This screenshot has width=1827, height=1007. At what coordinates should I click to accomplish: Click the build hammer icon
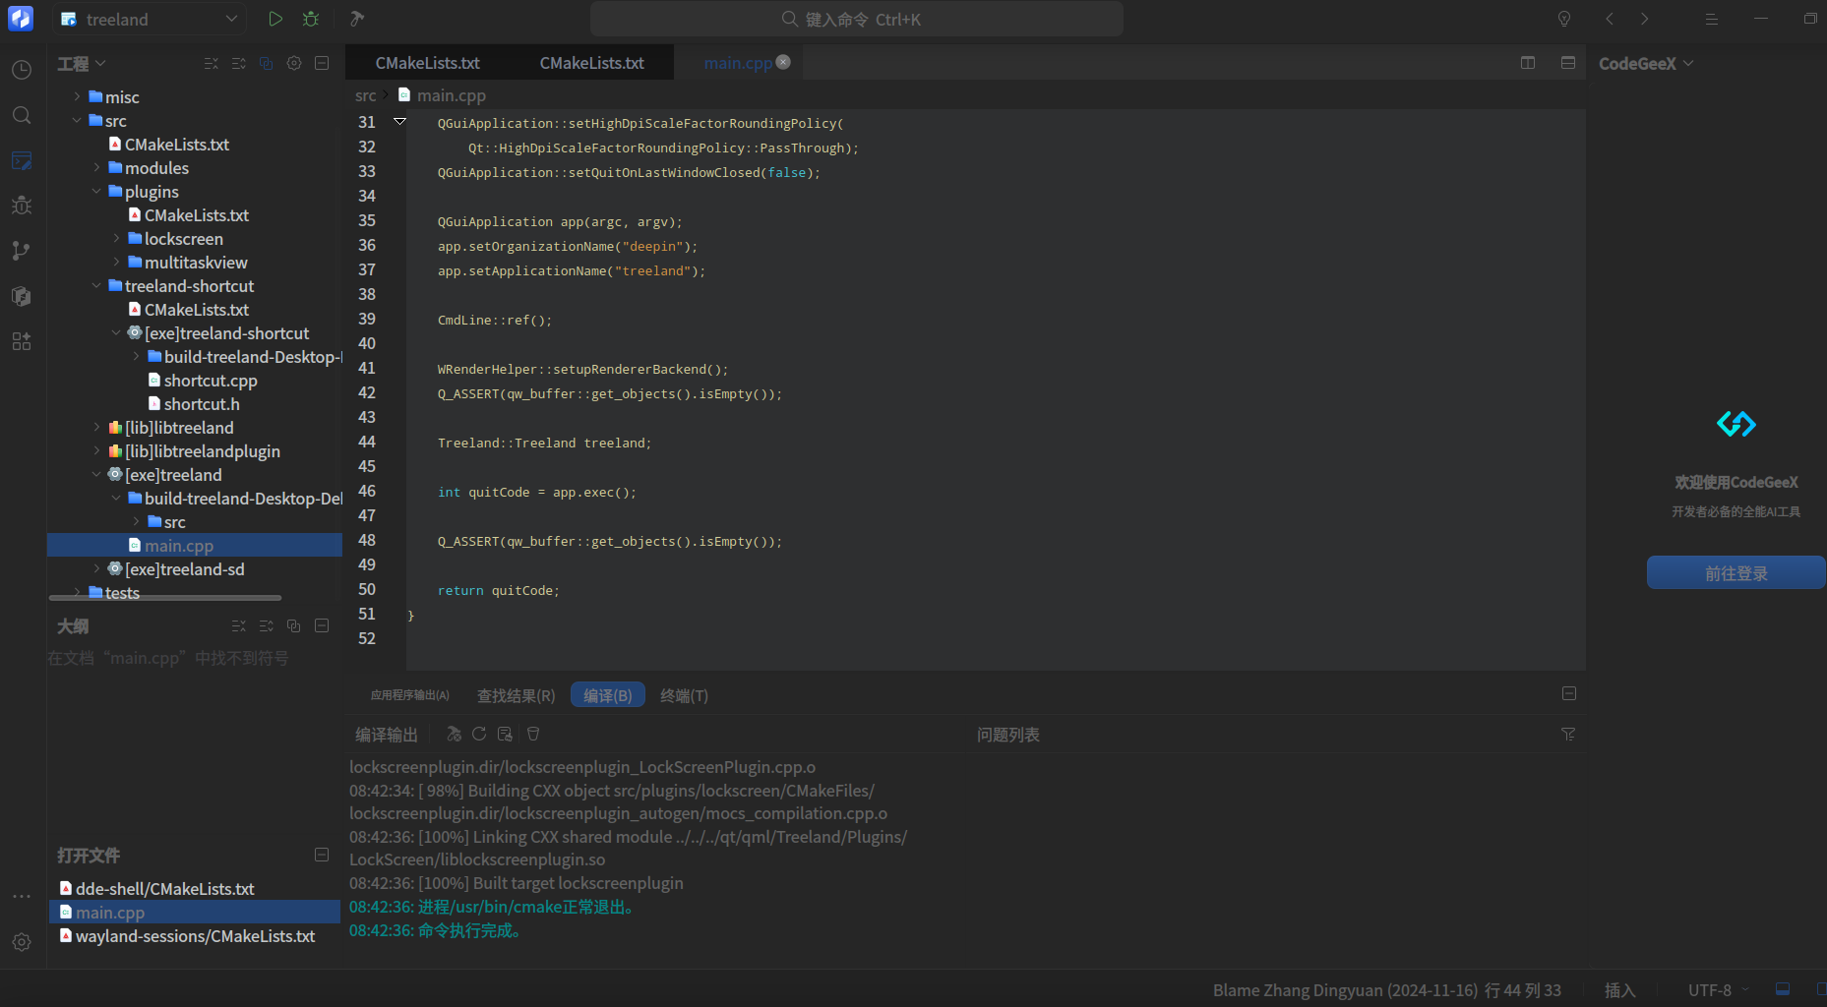click(x=357, y=19)
